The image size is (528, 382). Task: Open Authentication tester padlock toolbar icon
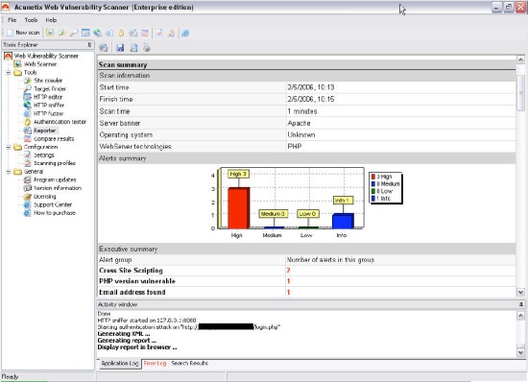(x=121, y=33)
